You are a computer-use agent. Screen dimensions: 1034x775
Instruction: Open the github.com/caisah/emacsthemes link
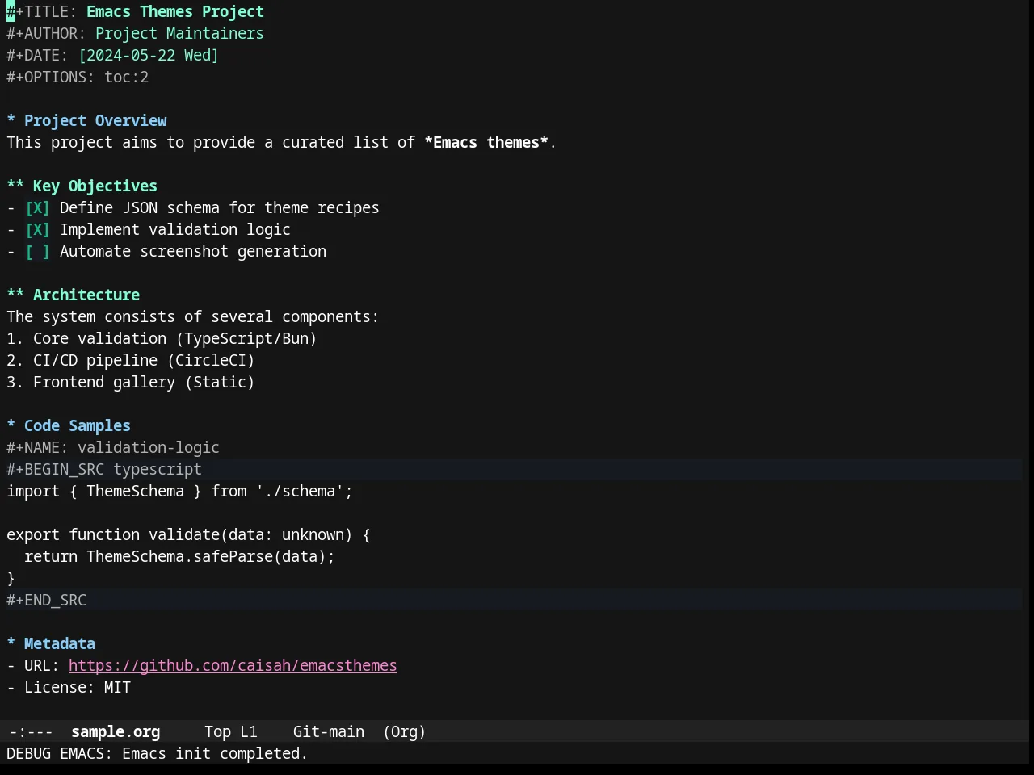point(233,665)
